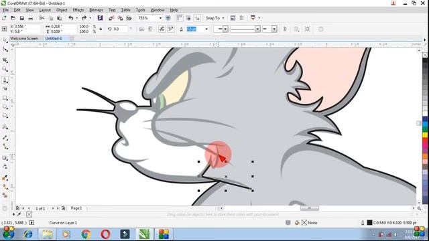Select the Parallel Dimension tool
This screenshot has height=241, width=429.
pyautogui.click(x=5, y=138)
